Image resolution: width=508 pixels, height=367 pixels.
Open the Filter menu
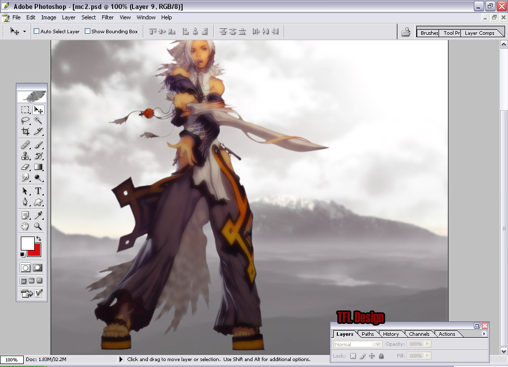click(x=108, y=17)
